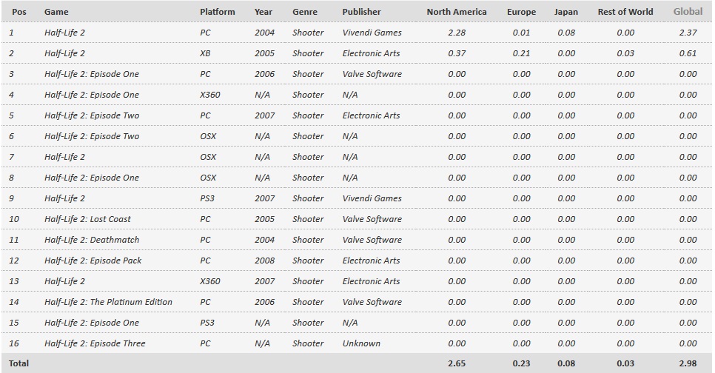Click the XB platform cell

[206, 53]
